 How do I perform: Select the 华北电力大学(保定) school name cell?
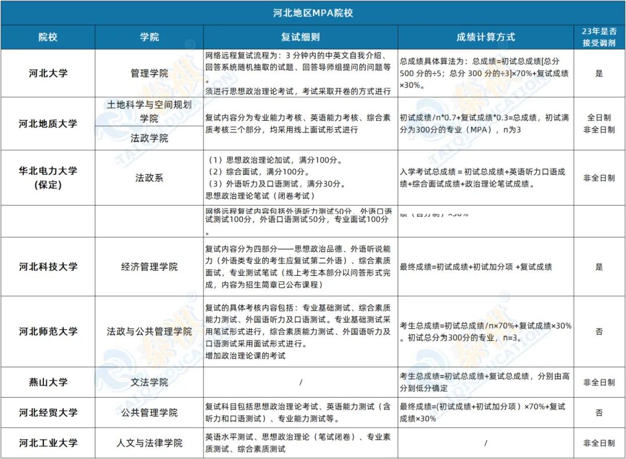pyautogui.click(x=48, y=178)
